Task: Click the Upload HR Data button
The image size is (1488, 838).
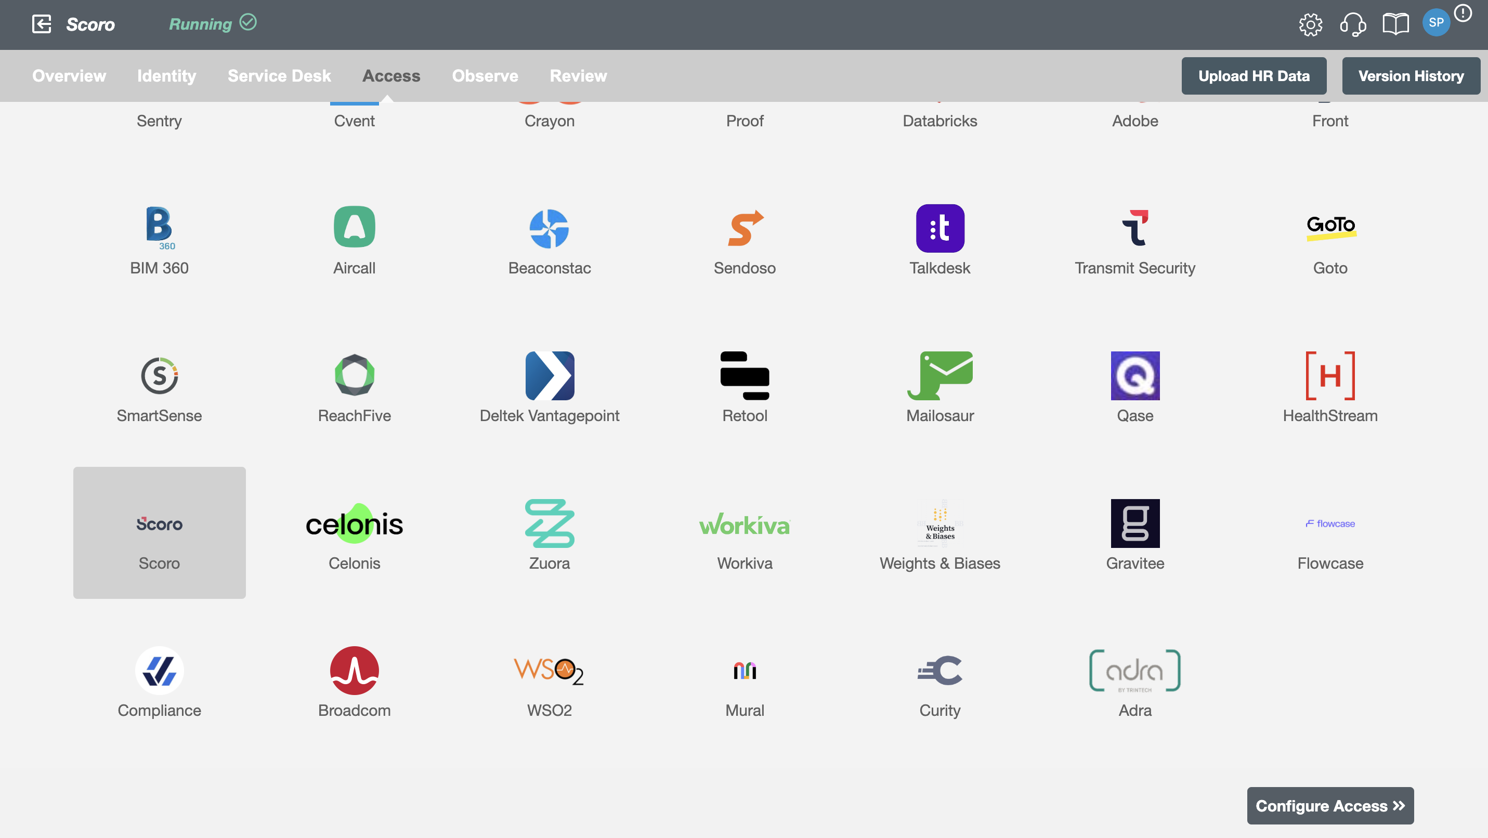Action: click(1254, 75)
